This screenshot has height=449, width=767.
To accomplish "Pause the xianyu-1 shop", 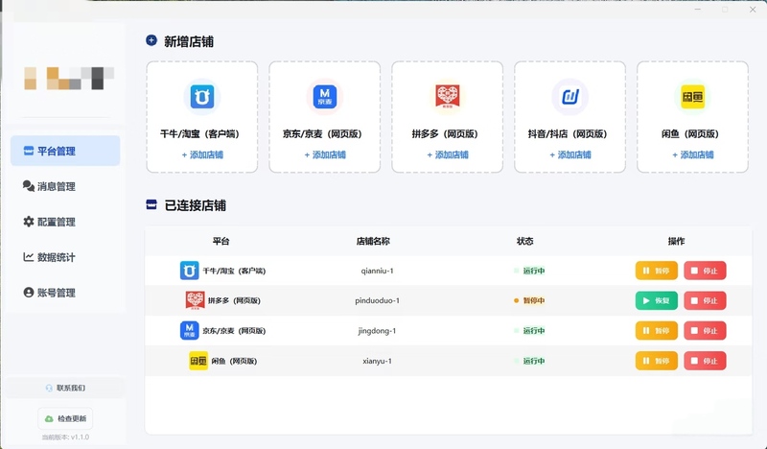I will coord(657,361).
